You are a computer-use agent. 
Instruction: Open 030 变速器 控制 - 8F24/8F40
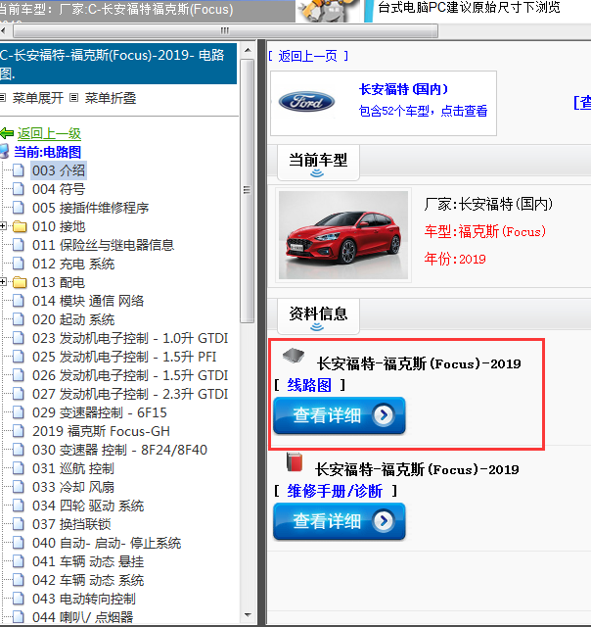point(119,450)
